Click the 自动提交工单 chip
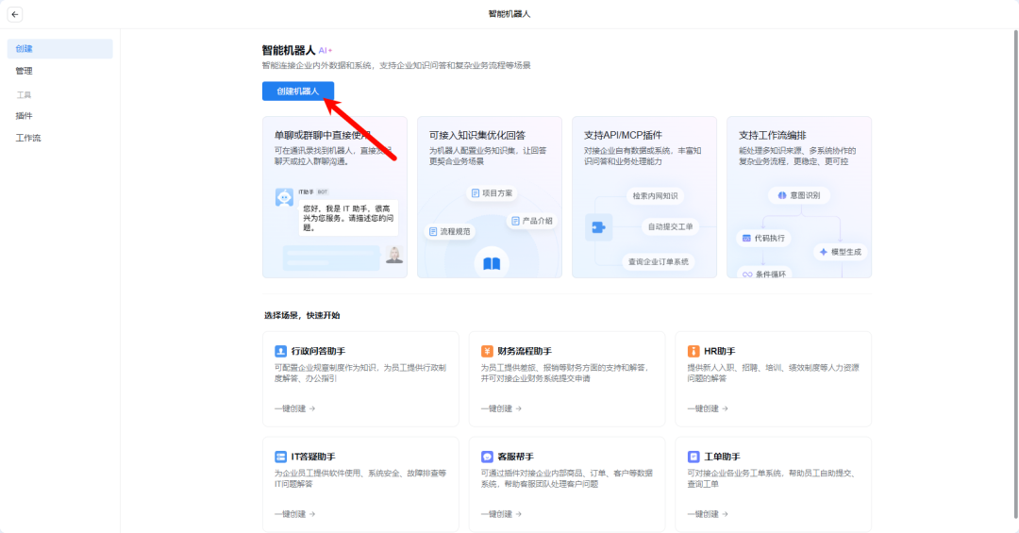Image resolution: width=1019 pixels, height=533 pixels. coord(670,226)
